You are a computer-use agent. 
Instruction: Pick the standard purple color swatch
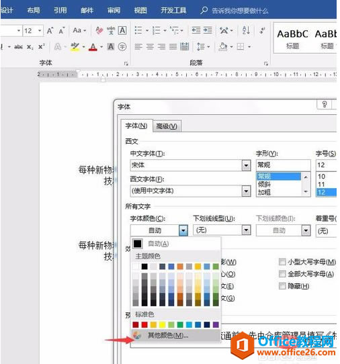[x=216, y=324]
